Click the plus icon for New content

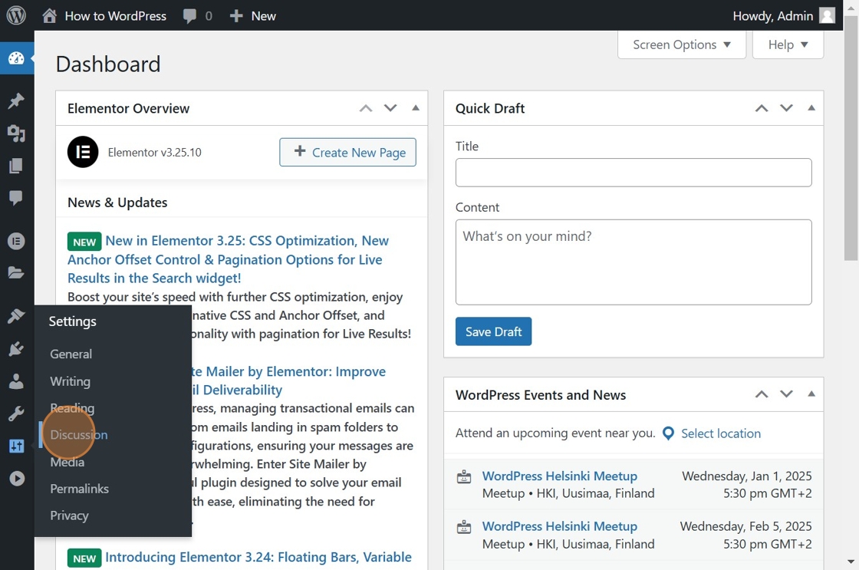point(236,16)
